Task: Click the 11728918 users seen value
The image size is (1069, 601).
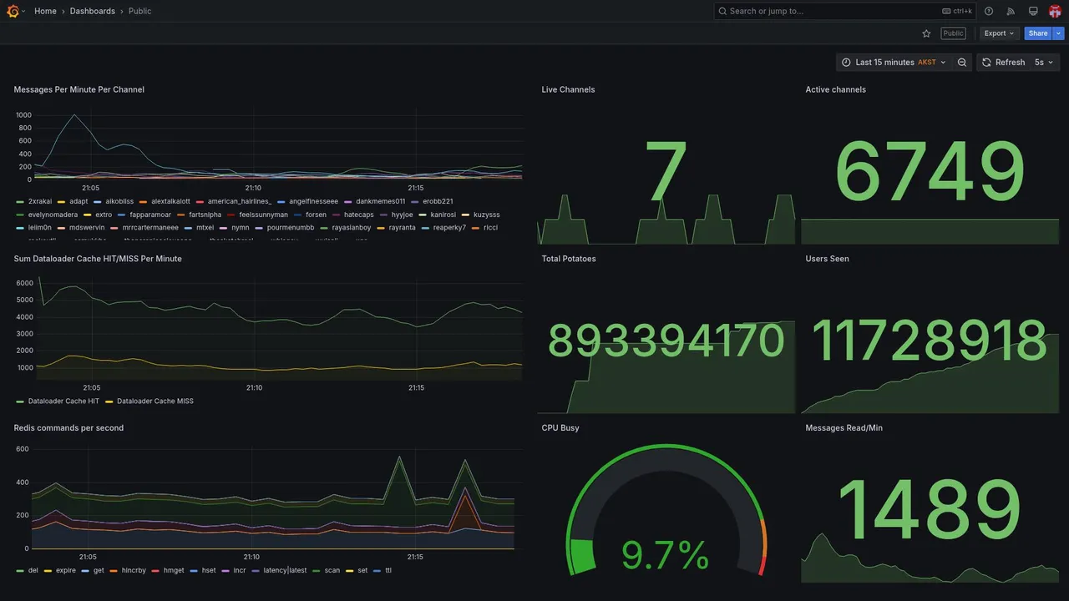Action: [930, 341]
